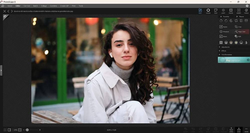Switch to the Collage tab
Viewport: 250px width, 133px height.
(44, 6)
